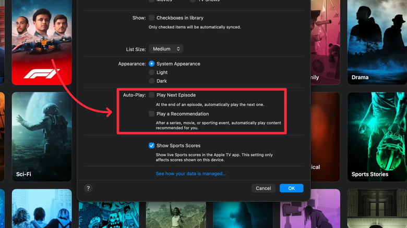
Task: Confirm settings with OK button
Action: pyautogui.click(x=291, y=188)
